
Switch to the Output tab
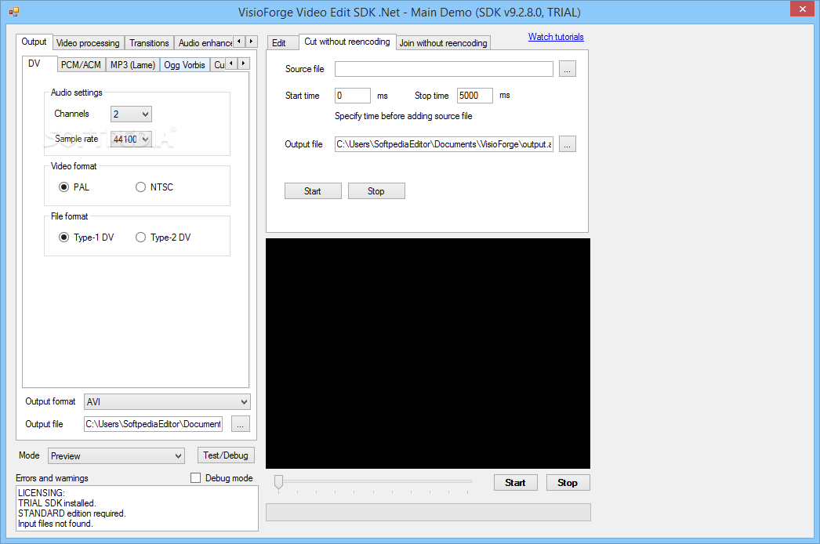coord(34,42)
